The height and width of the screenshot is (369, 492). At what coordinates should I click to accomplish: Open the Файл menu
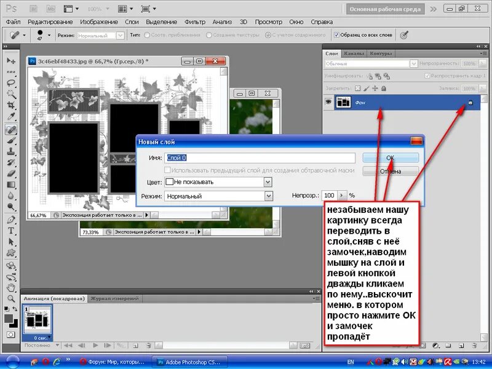[x=13, y=22]
